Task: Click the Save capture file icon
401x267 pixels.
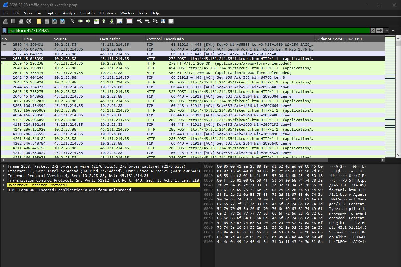Action: [47, 21]
